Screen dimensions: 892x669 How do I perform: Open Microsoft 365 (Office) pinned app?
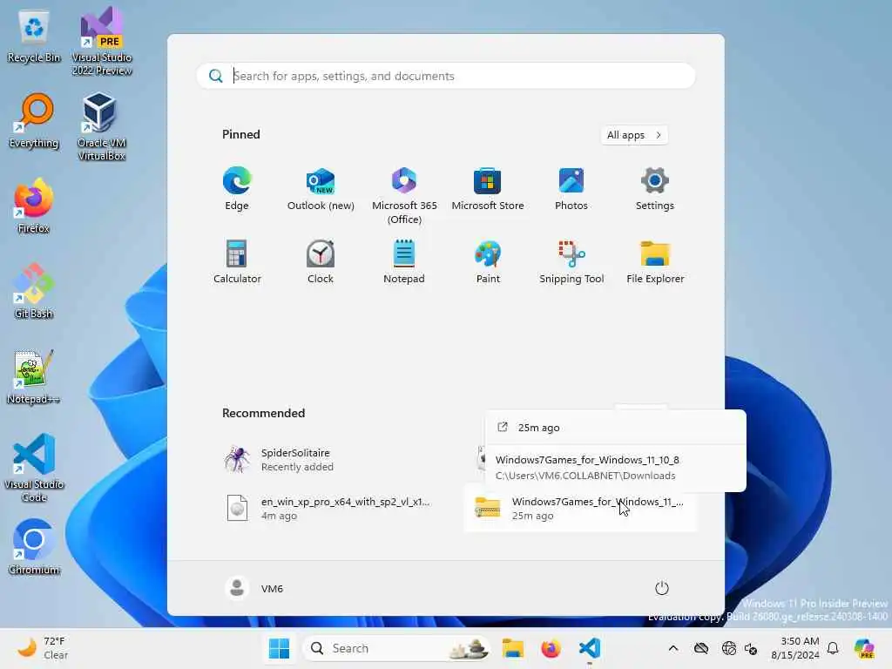coord(404,196)
